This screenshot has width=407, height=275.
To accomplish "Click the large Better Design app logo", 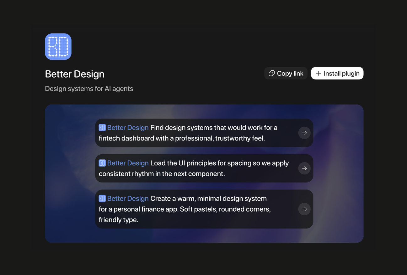I will click(58, 47).
